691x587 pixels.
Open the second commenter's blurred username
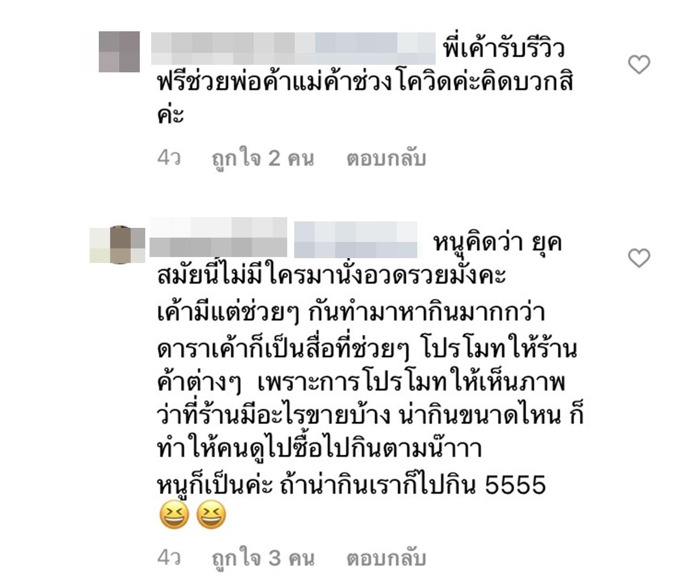pos(218,237)
